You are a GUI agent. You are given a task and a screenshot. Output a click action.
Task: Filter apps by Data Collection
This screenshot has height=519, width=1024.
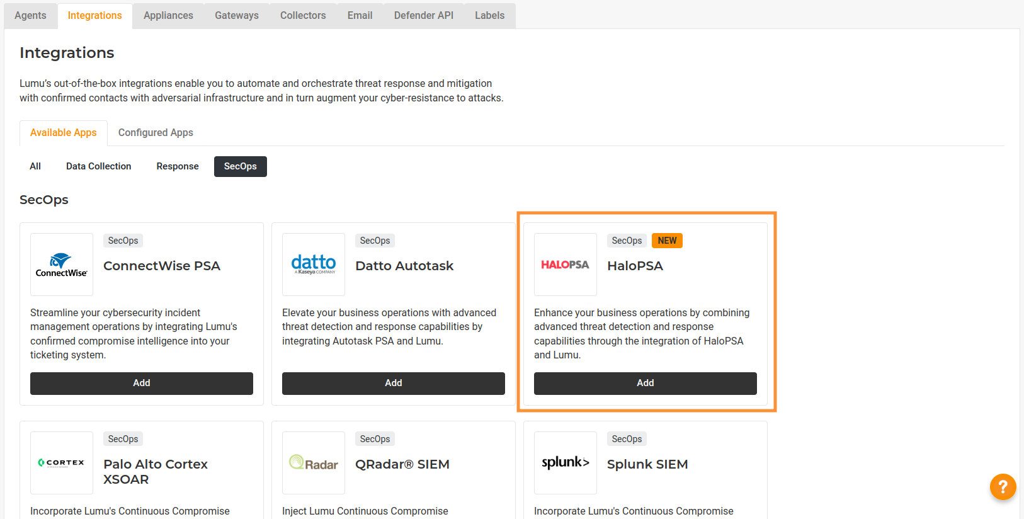point(99,166)
